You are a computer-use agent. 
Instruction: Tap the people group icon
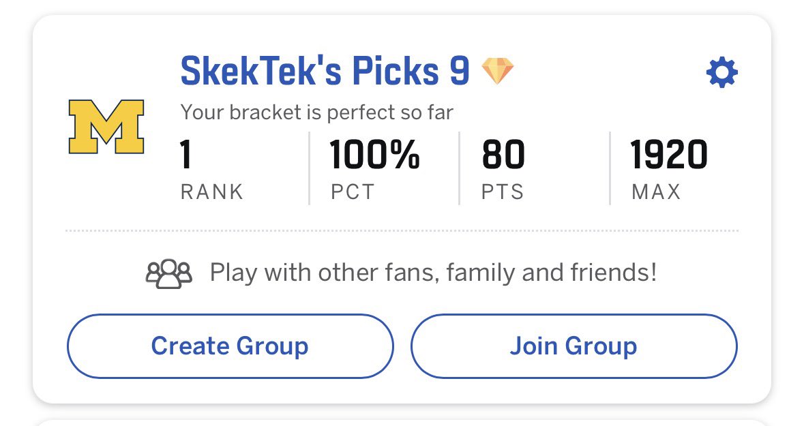pos(169,274)
